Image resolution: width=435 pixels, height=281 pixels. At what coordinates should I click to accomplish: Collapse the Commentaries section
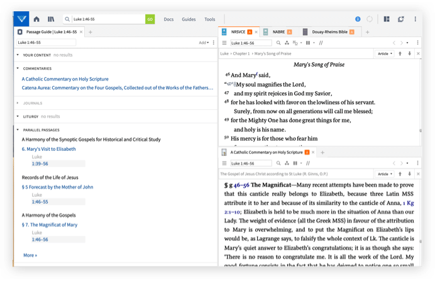coord(18,69)
